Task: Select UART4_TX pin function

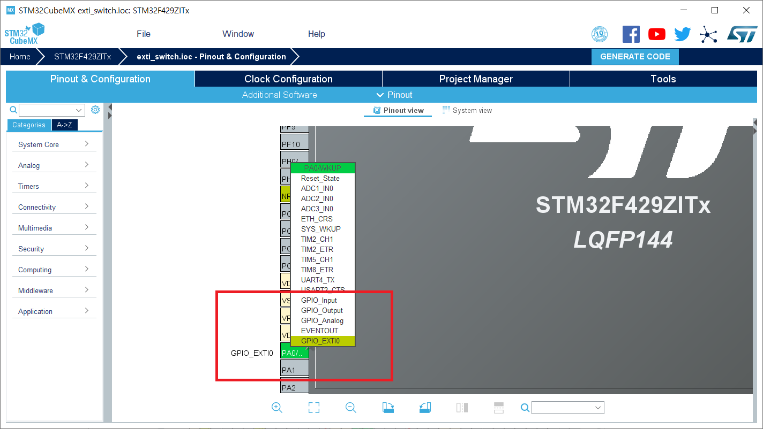Action: click(323, 280)
